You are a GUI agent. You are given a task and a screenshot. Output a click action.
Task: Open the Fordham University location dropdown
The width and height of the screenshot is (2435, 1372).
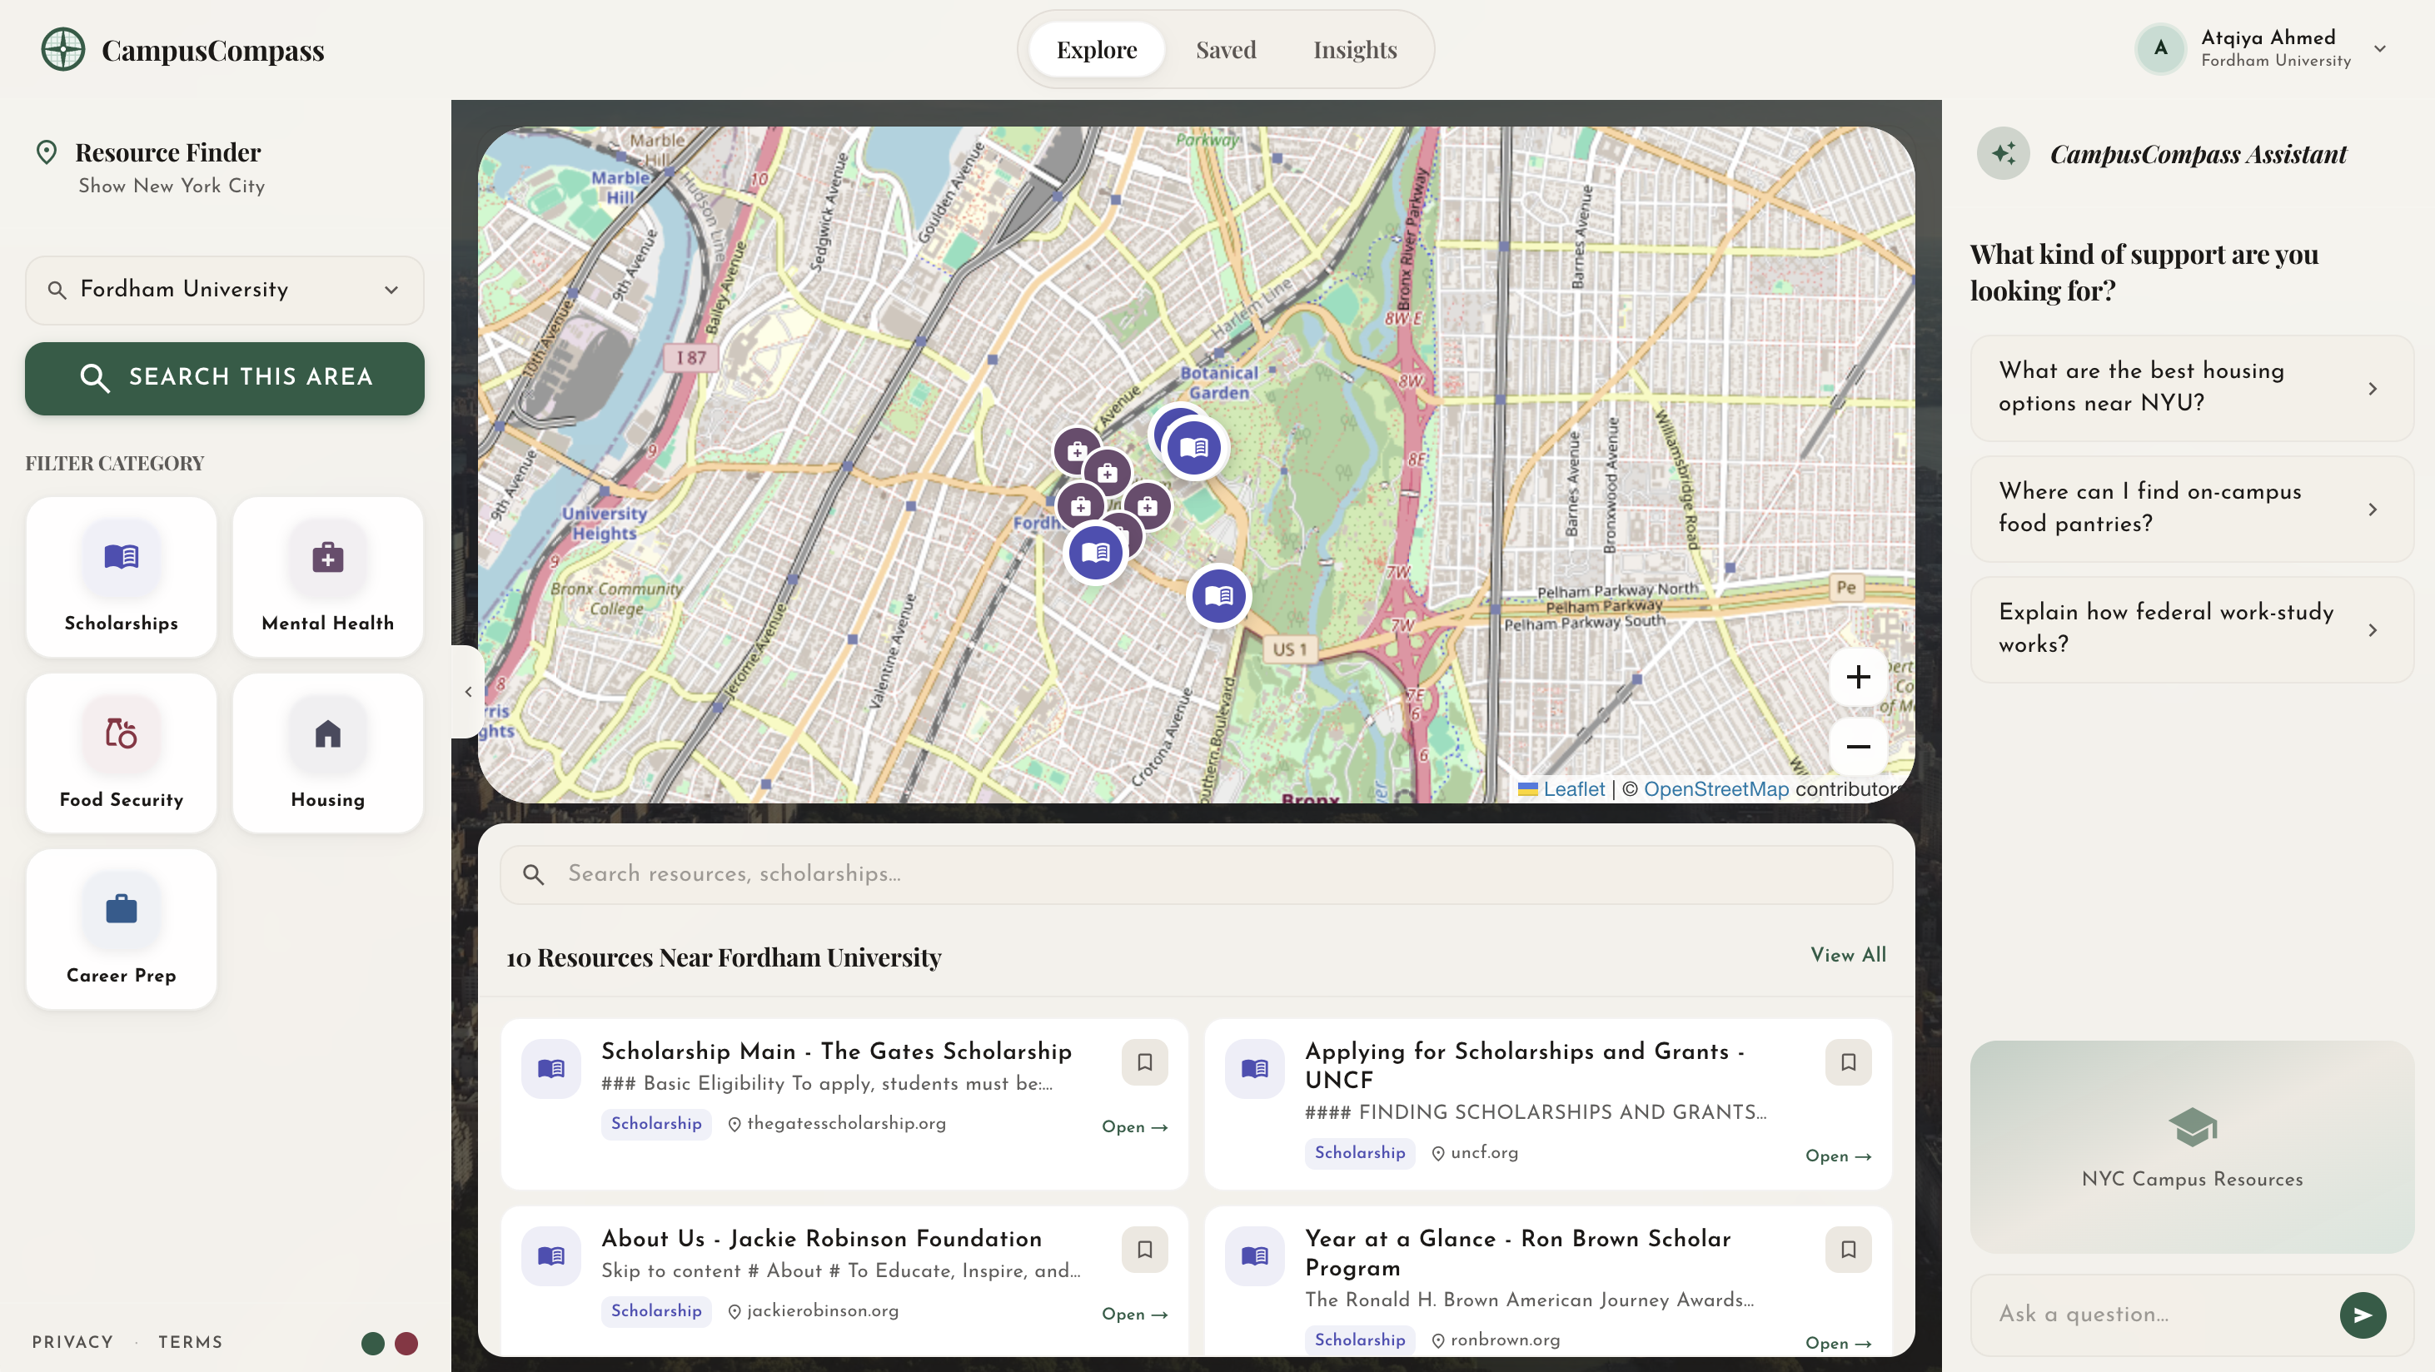click(x=391, y=290)
